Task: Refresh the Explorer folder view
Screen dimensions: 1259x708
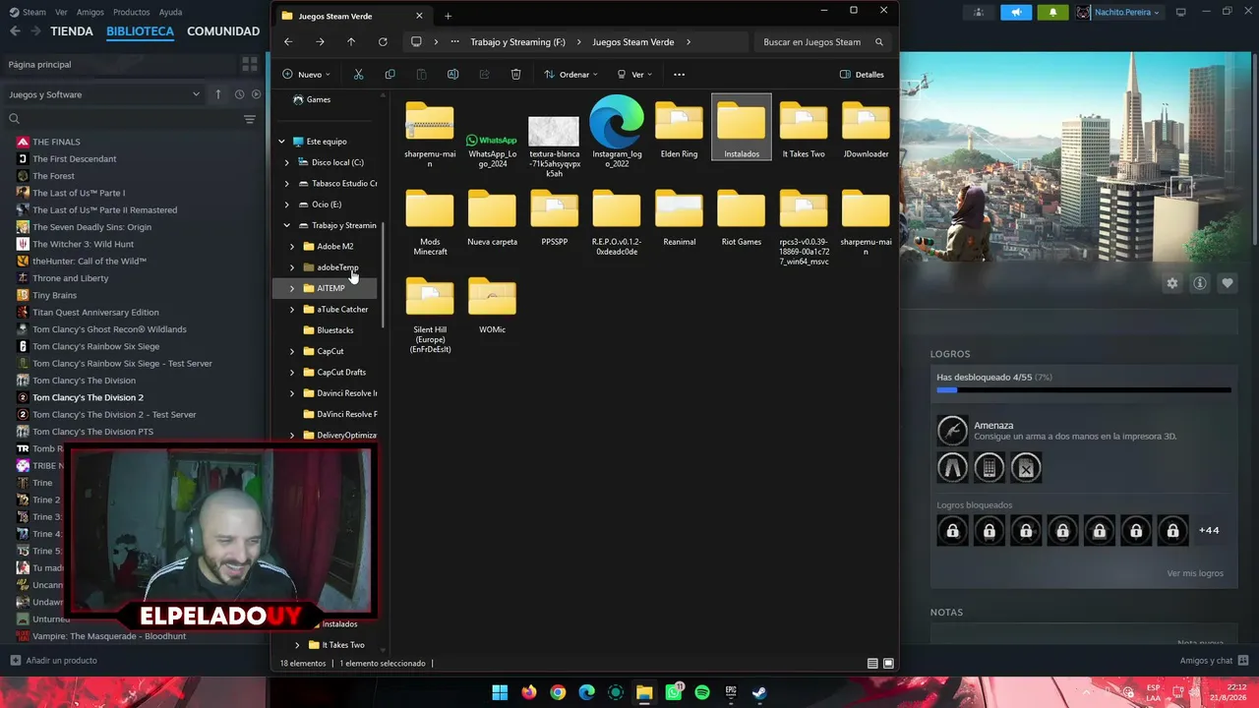Action: click(x=383, y=42)
